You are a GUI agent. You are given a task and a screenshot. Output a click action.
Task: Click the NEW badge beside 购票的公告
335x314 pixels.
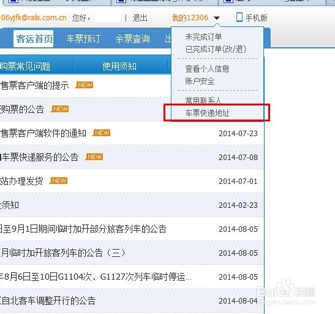60,109
